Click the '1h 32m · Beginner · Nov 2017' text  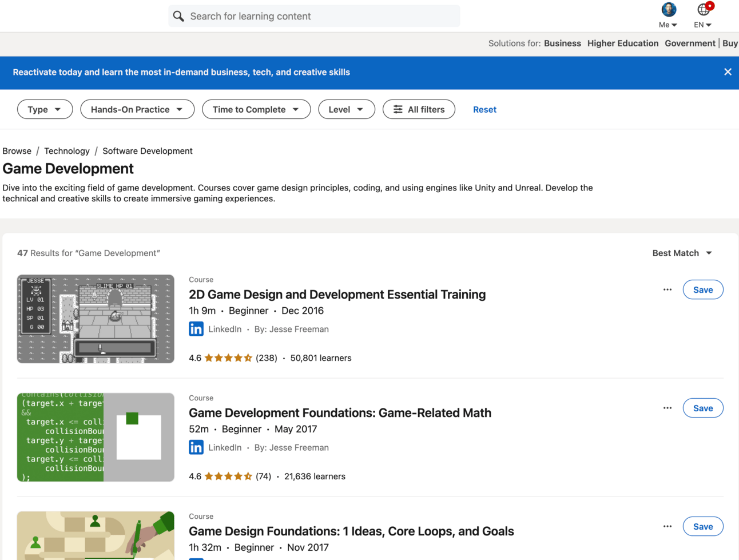coord(259,547)
